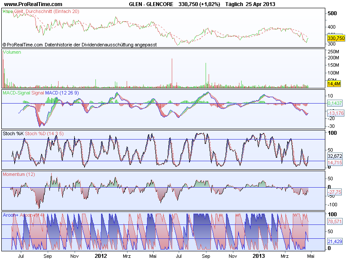The height and width of the screenshot is (260, 347).
Task: Click the -30 MACD axis label
Action: tap(331, 126)
